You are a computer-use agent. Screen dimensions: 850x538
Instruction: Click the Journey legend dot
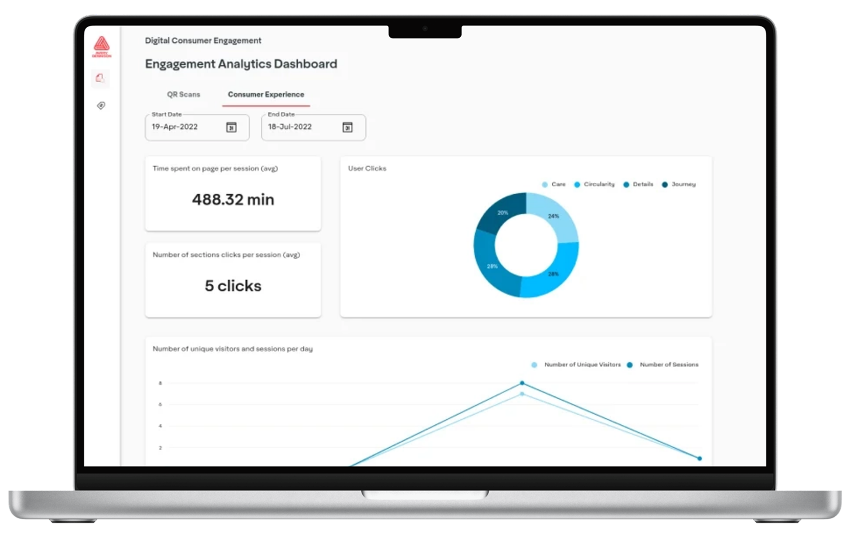tap(664, 185)
